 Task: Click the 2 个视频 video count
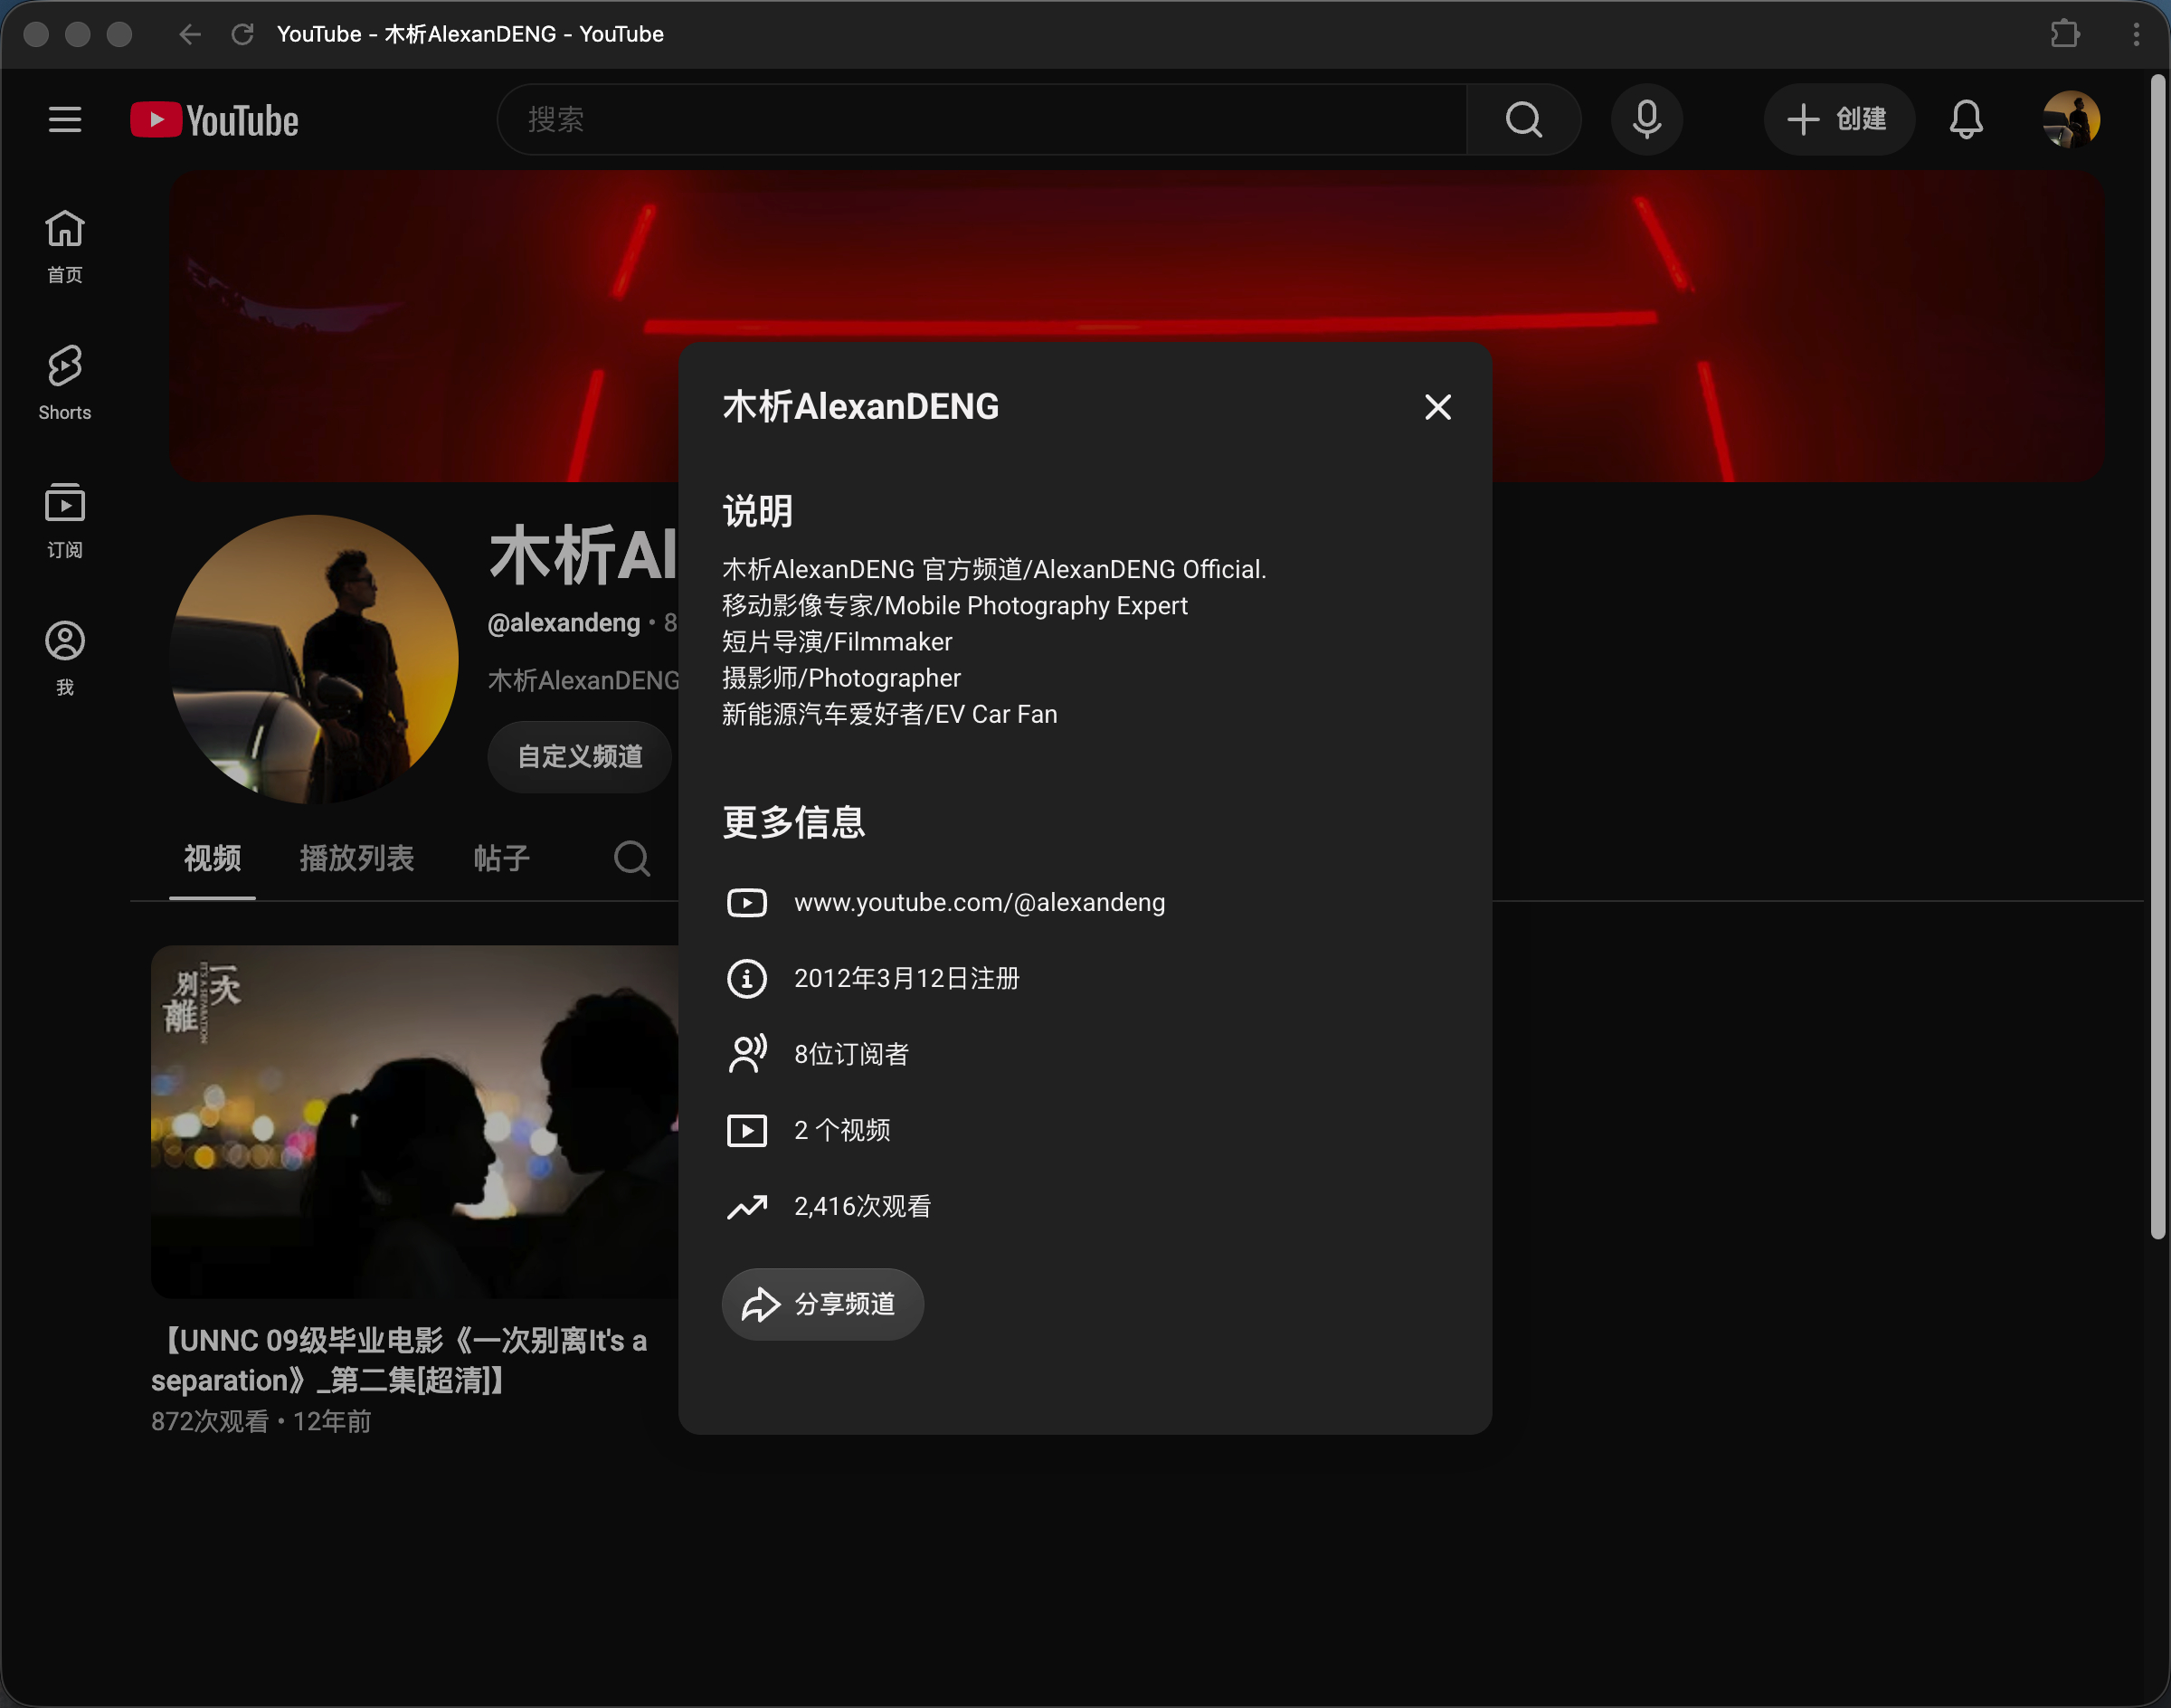click(842, 1131)
